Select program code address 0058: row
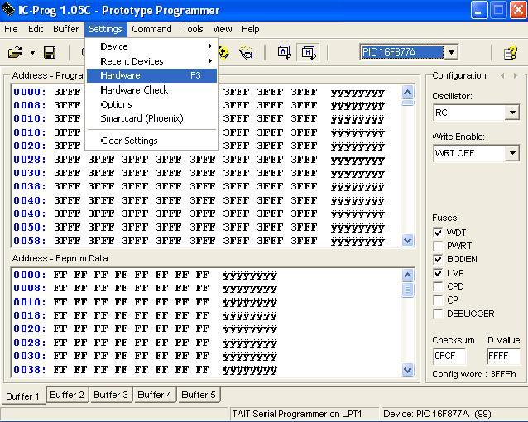 199,241
